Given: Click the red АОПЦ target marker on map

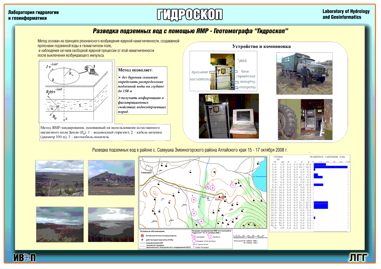Looking at the screenshot, I should click(223, 197).
